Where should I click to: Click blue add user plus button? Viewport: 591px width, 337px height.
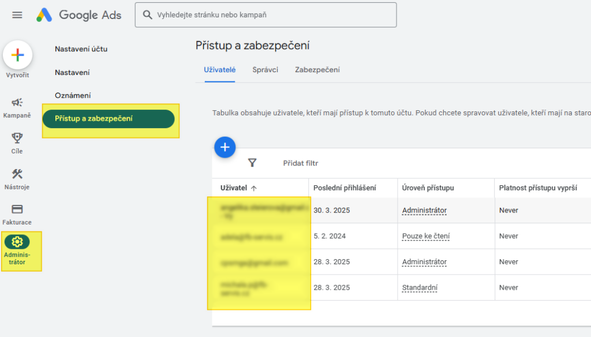(x=225, y=147)
